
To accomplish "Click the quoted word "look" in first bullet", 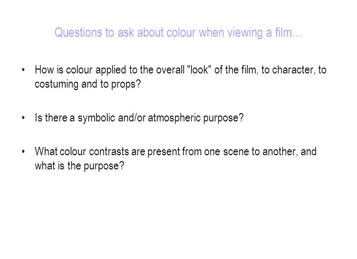I will click(199, 70).
